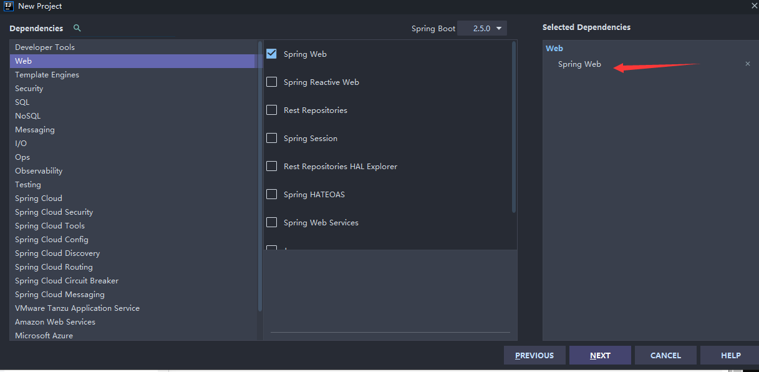The width and height of the screenshot is (759, 372).
Task: Select the Web category
Action: pos(132,61)
